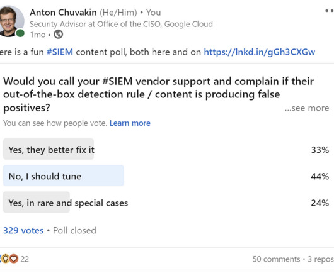Screen dimensions: 334x278
Task: Click the globe public visibility icon
Action: 59,35
